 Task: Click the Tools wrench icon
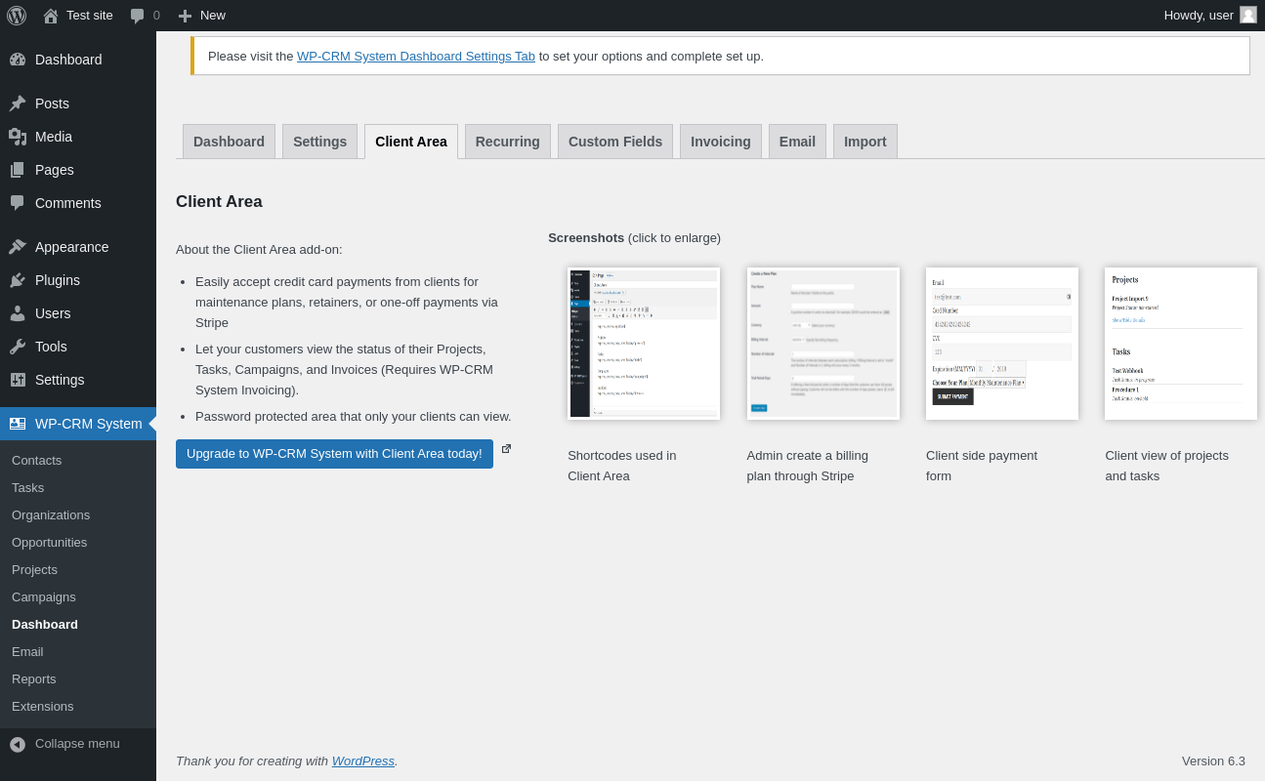[x=18, y=347]
